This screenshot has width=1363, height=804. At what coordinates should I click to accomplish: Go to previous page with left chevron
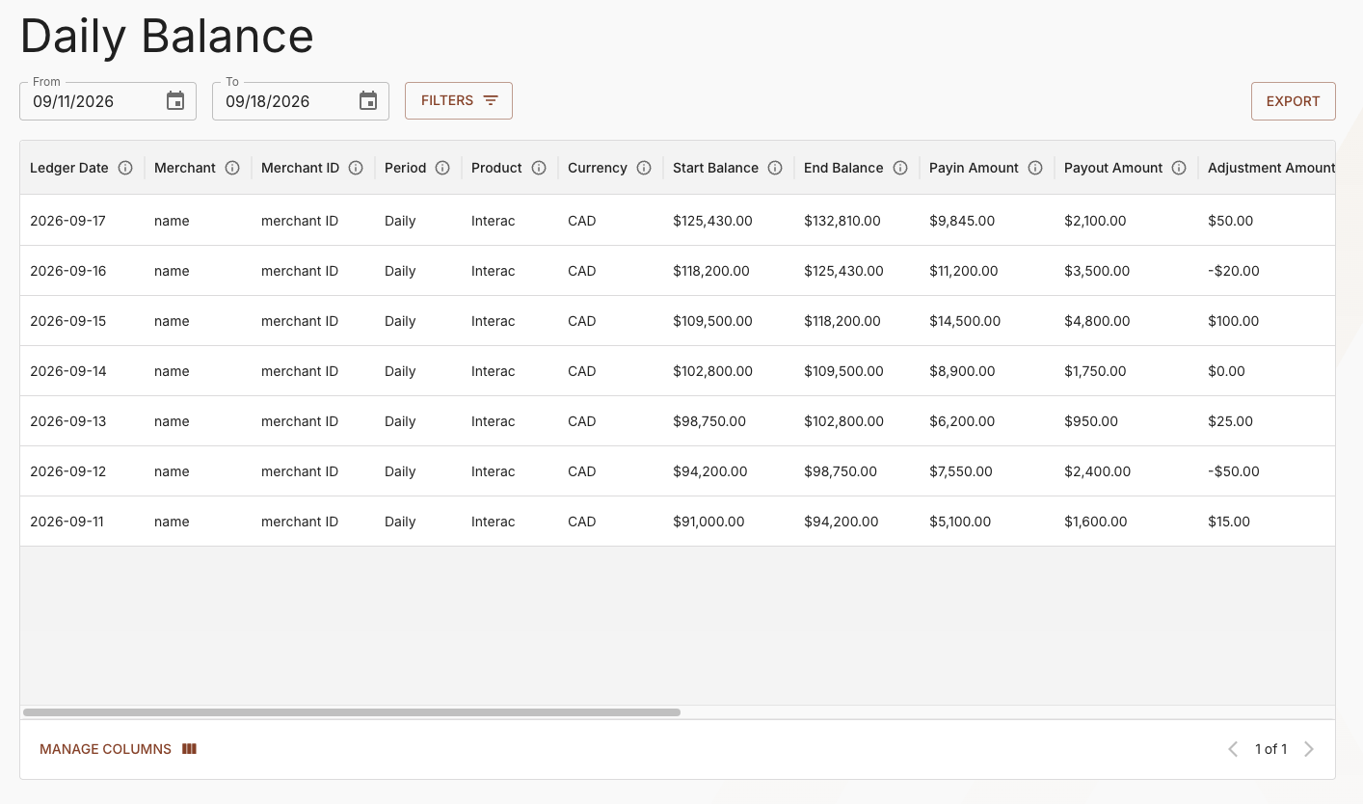pyautogui.click(x=1233, y=749)
